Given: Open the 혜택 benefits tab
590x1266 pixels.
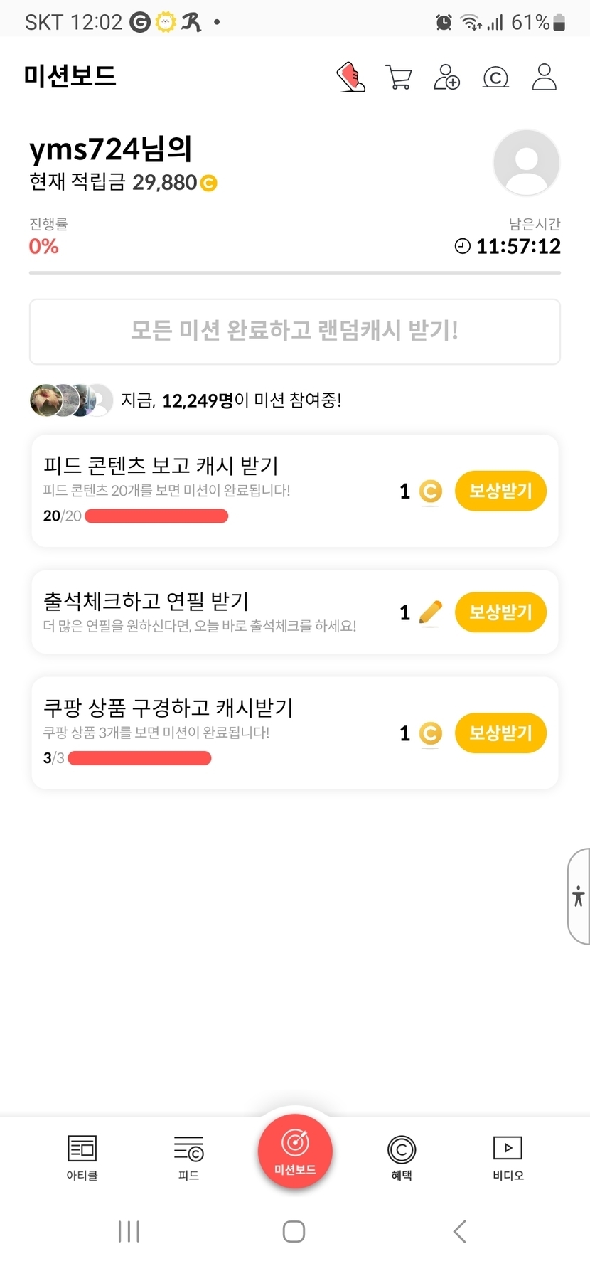Looking at the screenshot, I should click(x=402, y=1156).
